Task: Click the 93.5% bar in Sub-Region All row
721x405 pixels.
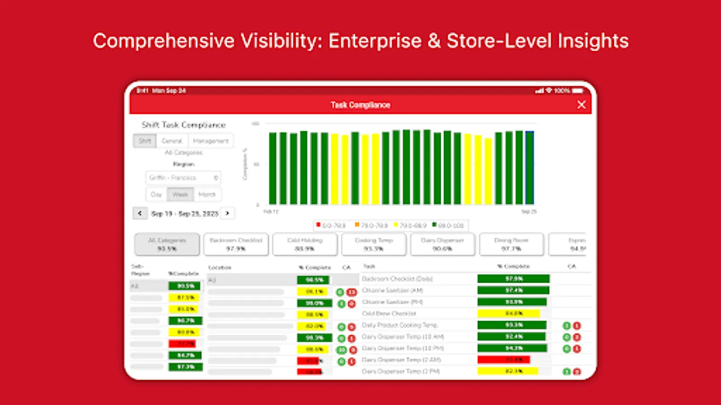Action: pyautogui.click(x=185, y=286)
